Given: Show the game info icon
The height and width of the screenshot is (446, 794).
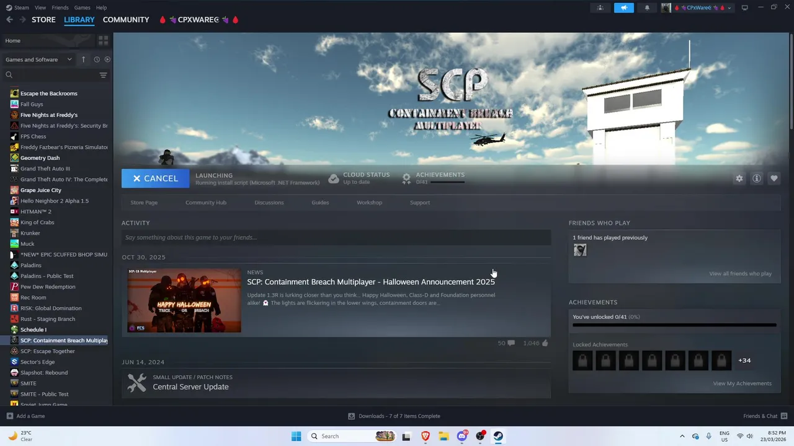Looking at the screenshot, I should (756, 178).
